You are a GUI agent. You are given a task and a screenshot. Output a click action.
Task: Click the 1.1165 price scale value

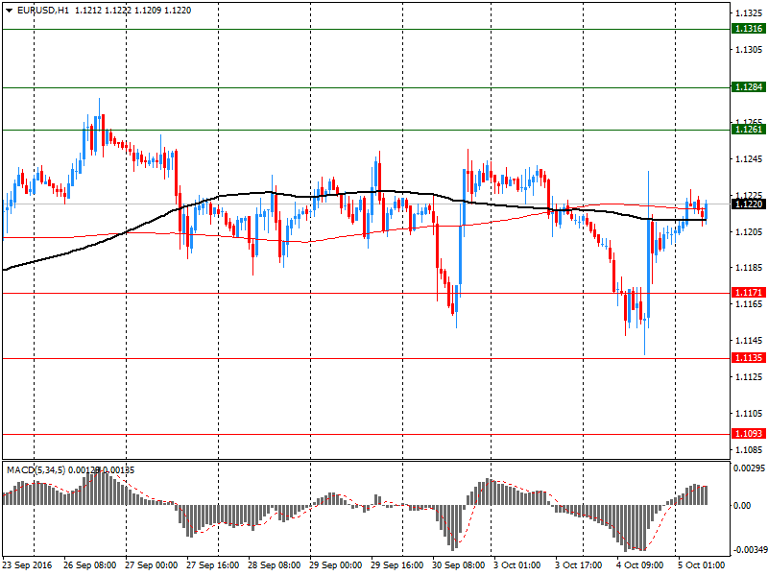pyautogui.click(x=749, y=304)
